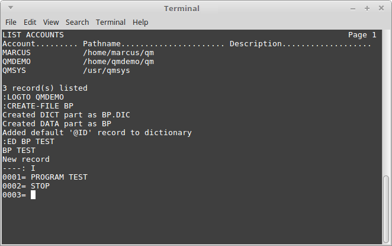Image resolution: width=392 pixels, height=246 pixels.
Task: Click the /home/qmdemo/qm pathname text
Action: [x=118, y=62]
